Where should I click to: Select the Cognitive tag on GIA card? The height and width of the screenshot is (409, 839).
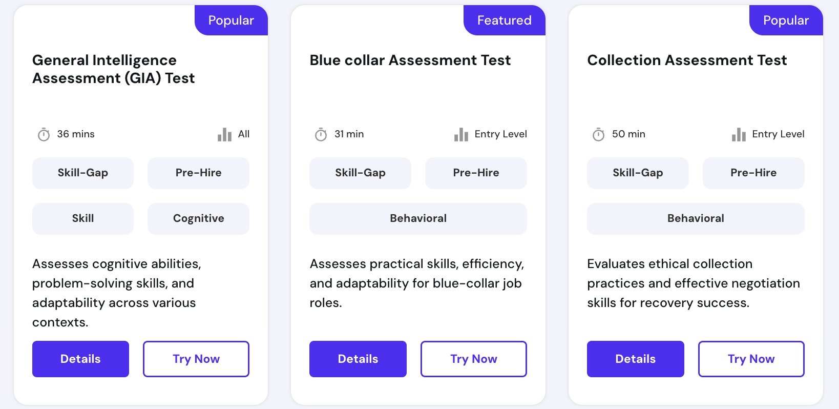click(199, 218)
